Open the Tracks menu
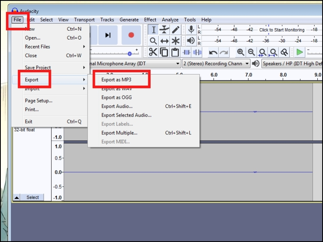This screenshot has height=242, width=323. point(107,19)
